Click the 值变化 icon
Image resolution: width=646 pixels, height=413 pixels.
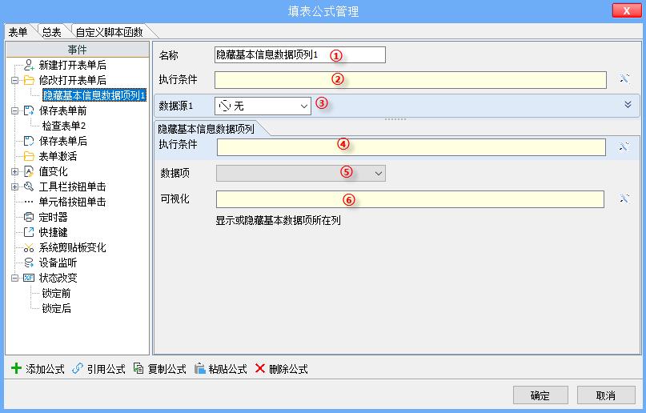tap(29, 171)
